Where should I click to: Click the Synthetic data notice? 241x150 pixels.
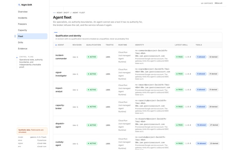[32, 131]
